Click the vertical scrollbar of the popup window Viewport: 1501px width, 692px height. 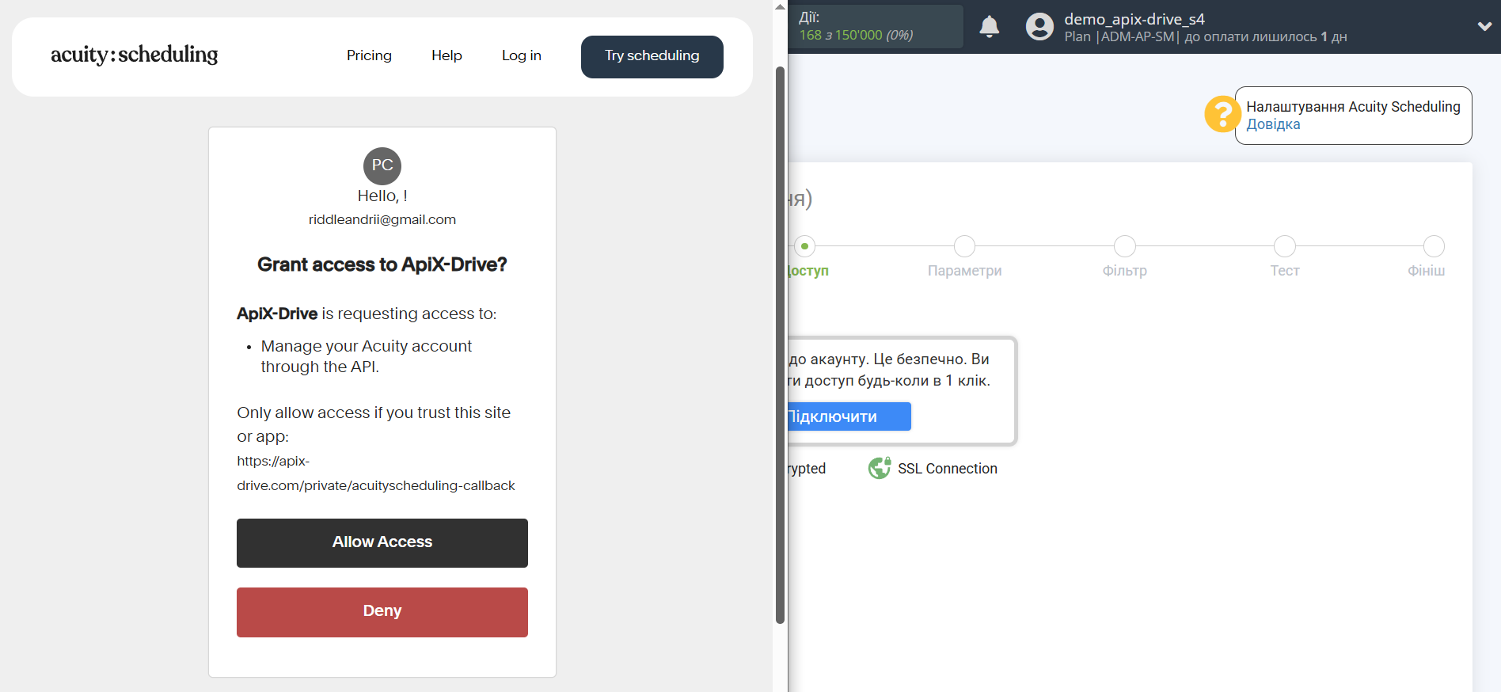pyautogui.click(x=780, y=345)
